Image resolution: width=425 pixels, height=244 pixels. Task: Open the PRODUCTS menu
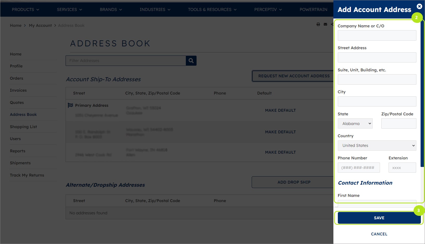coord(26,9)
